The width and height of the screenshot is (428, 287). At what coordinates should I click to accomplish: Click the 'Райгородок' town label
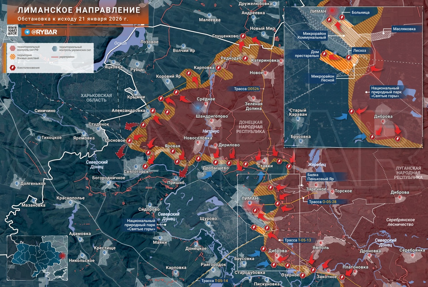coord(214,265)
